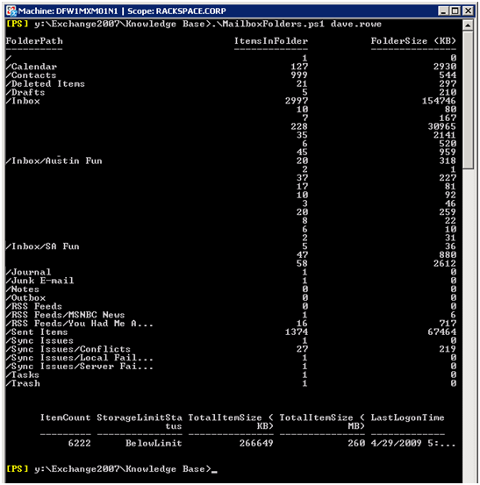Click the LastLogonTime value 4/29/2009
Image resolution: width=480 pixels, height=485 pixels.
[396, 443]
